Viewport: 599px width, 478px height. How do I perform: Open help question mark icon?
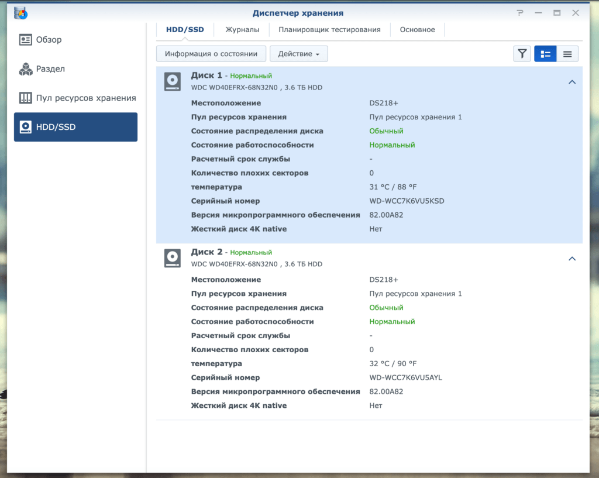tap(520, 13)
